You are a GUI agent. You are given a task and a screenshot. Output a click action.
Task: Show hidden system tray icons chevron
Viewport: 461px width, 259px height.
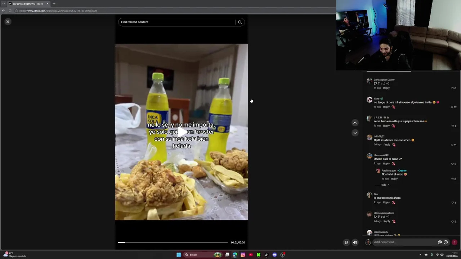[x=420, y=255]
